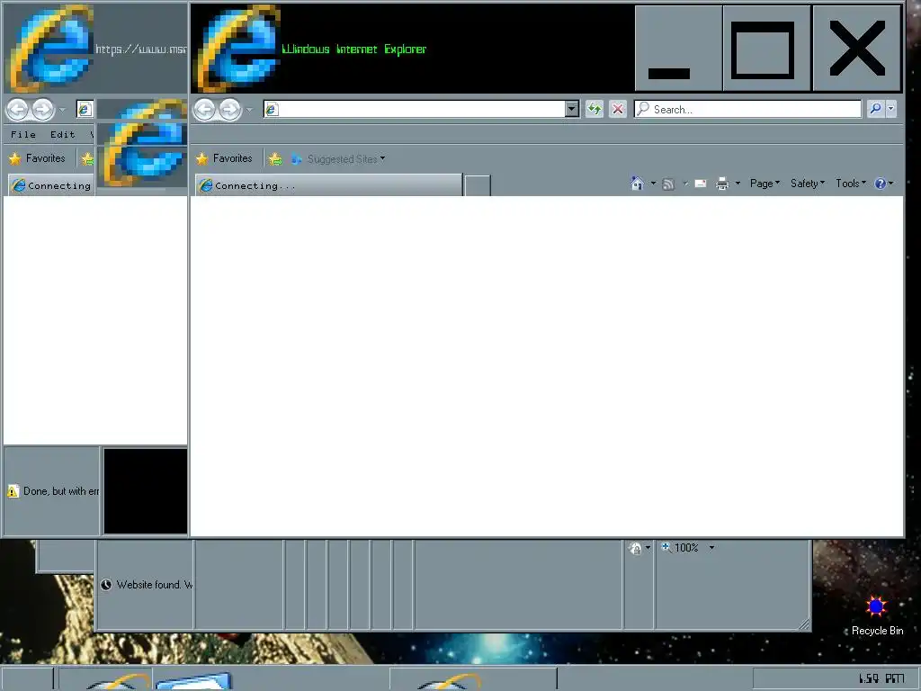
Task: Go back in the left Internet Explorer window
Action: click(18, 109)
